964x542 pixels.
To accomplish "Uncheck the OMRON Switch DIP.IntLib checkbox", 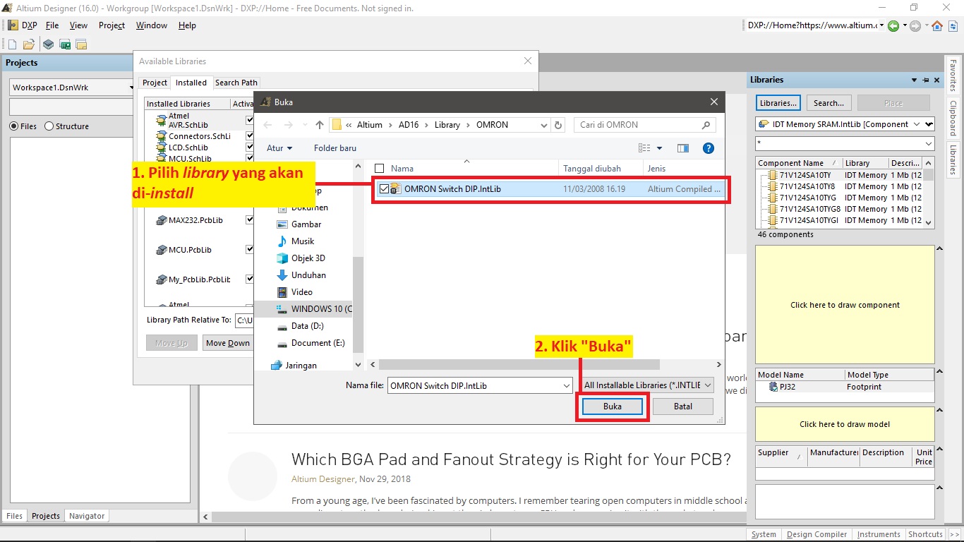I will click(x=384, y=189).
